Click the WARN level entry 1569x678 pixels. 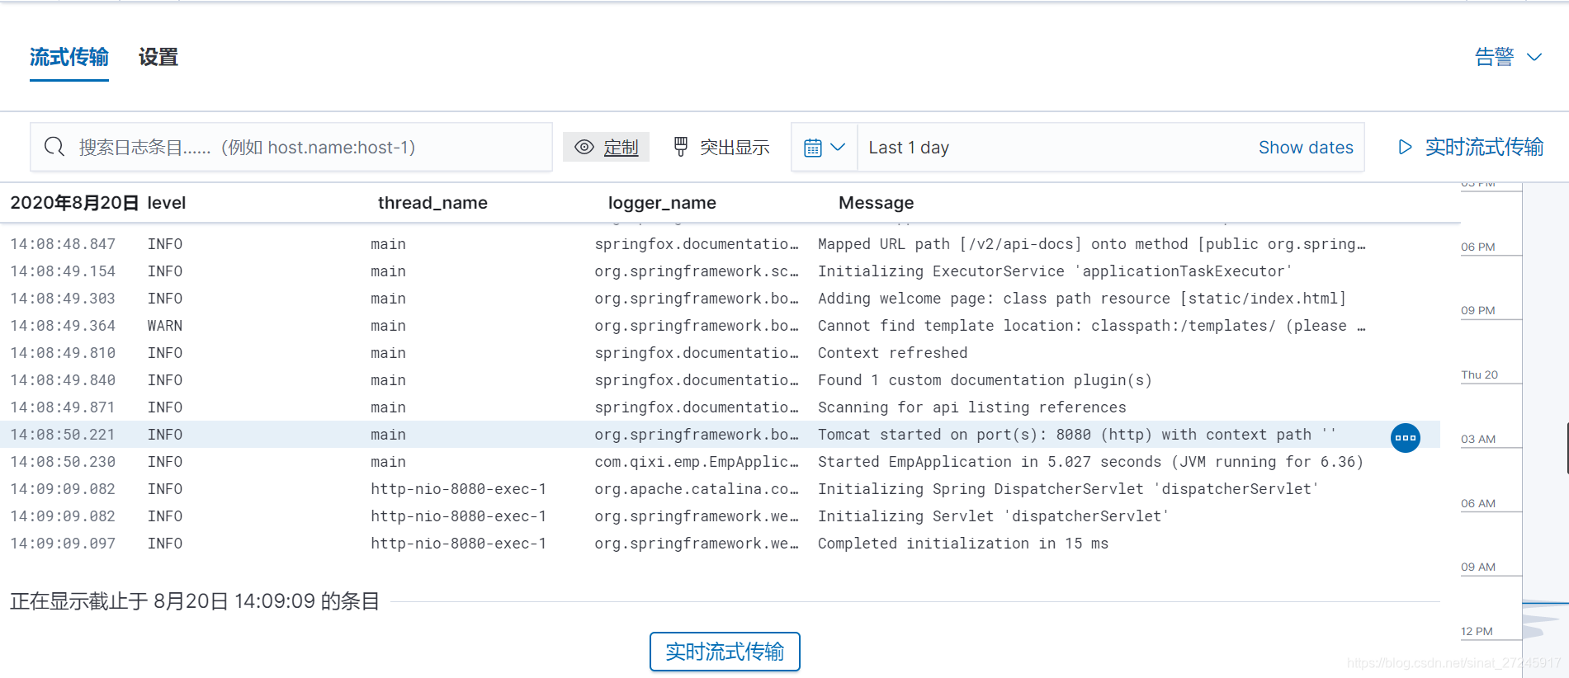(165, 326)
